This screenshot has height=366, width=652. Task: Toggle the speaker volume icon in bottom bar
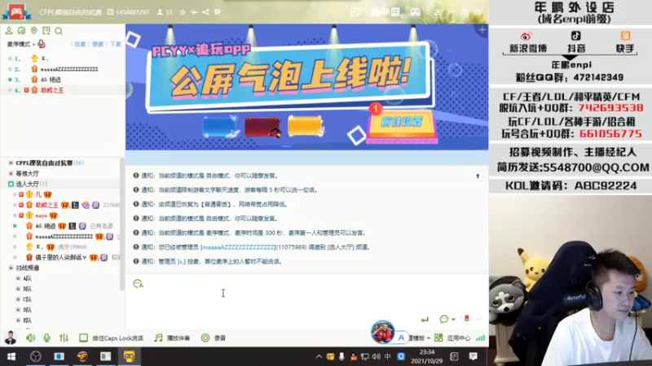click(x=30, y=338)
